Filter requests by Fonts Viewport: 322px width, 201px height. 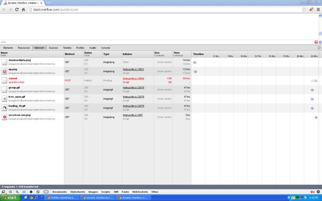point(125,192)
